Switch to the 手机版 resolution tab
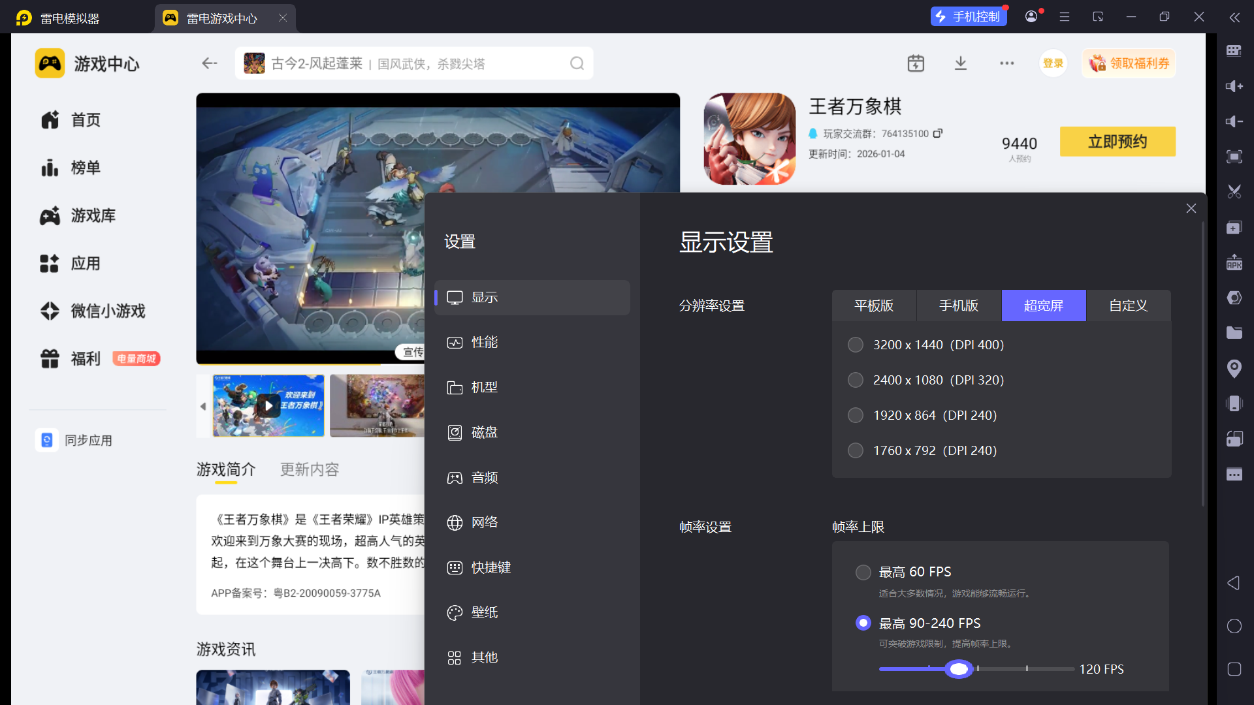This screenshot has width=1254, height=705. (x=959, y=305)
